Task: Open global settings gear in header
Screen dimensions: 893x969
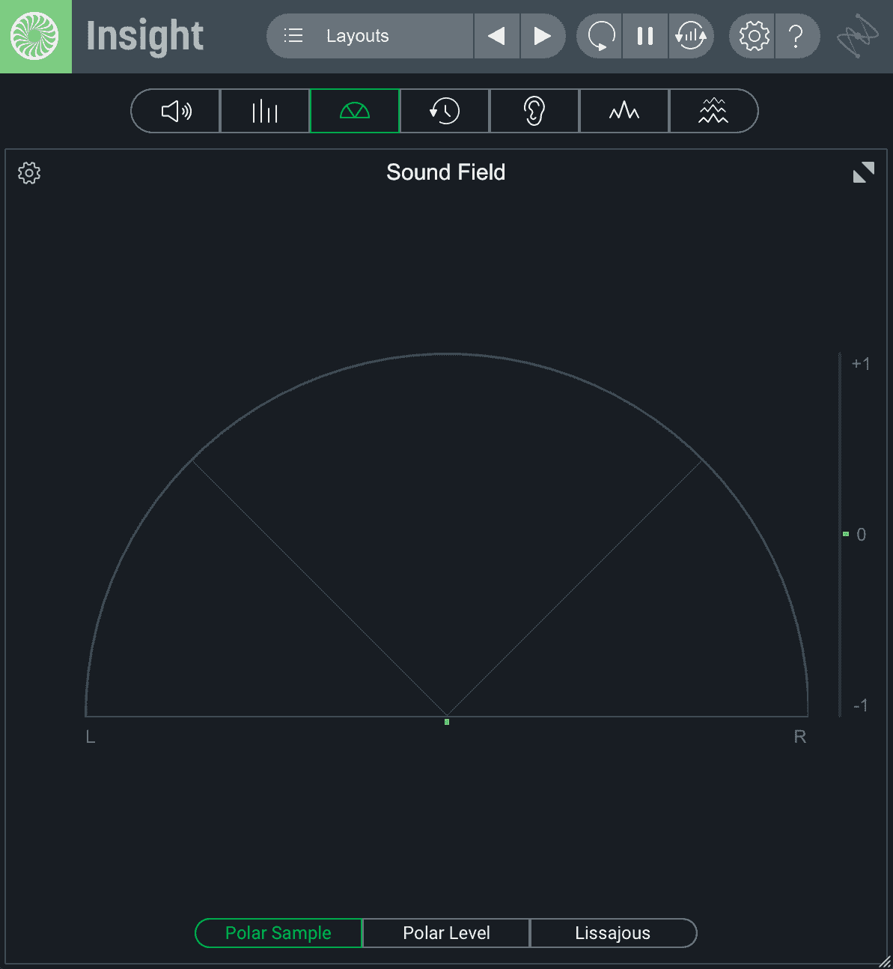Action: point(753,36)
